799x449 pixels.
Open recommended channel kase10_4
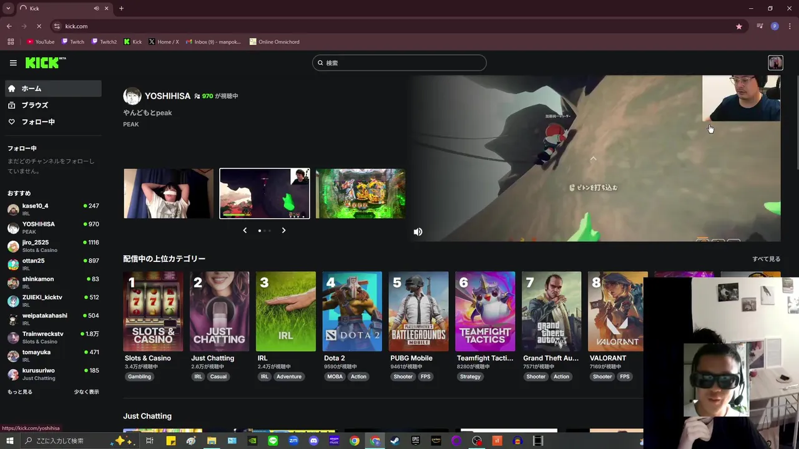53,209
